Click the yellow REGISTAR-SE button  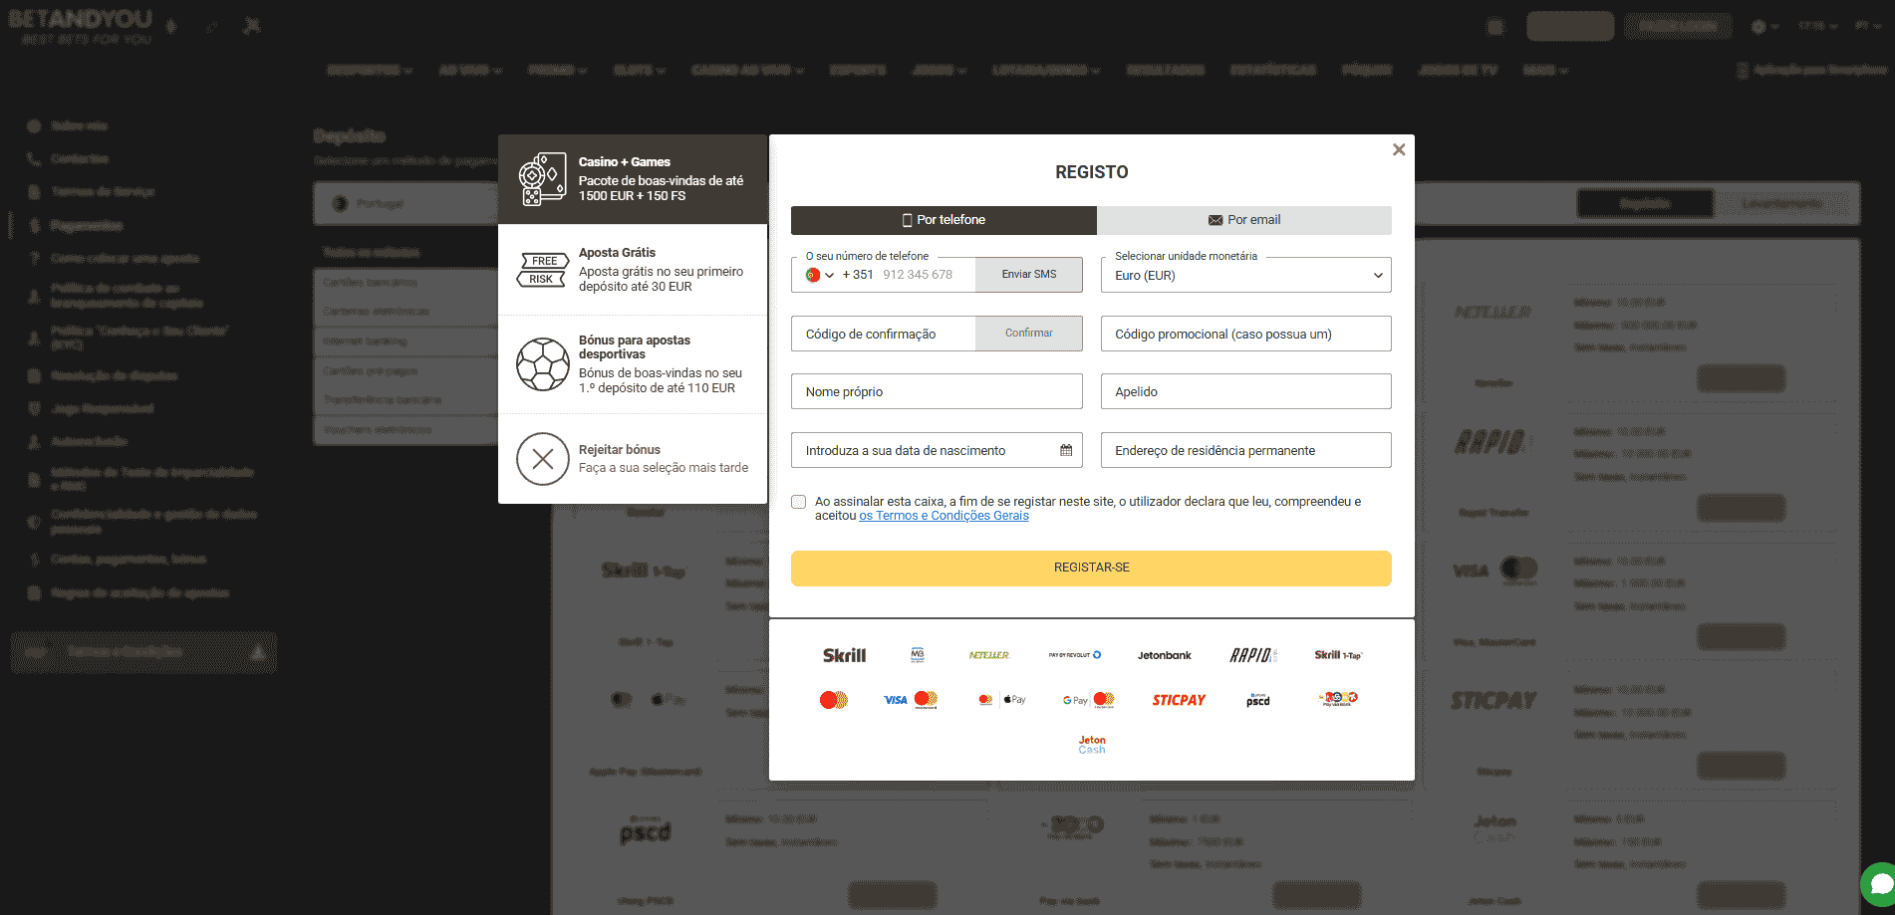click(x=1091, y=568)
